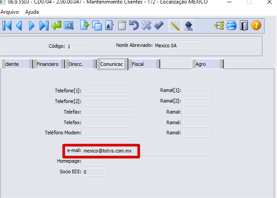Click the first Telefax input field
The height and width of the screenshot is (198, 277).
[108, 112]
